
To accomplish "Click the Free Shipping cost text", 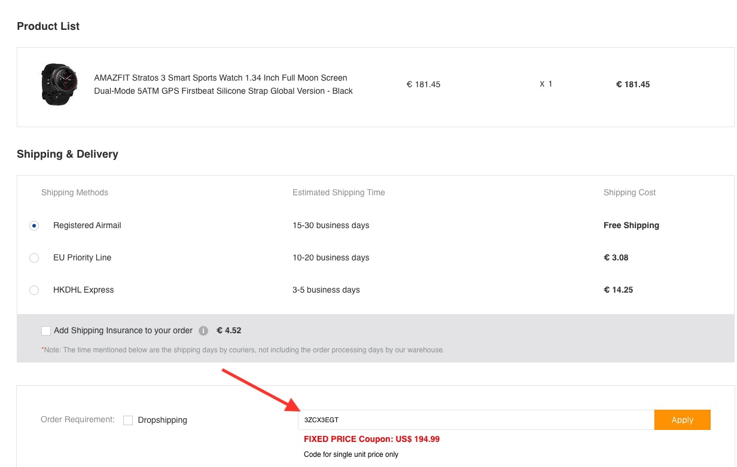I will [631, 225].
